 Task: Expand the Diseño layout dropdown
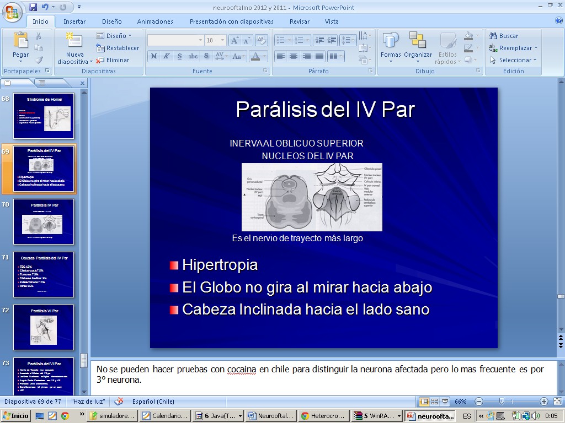116,36
